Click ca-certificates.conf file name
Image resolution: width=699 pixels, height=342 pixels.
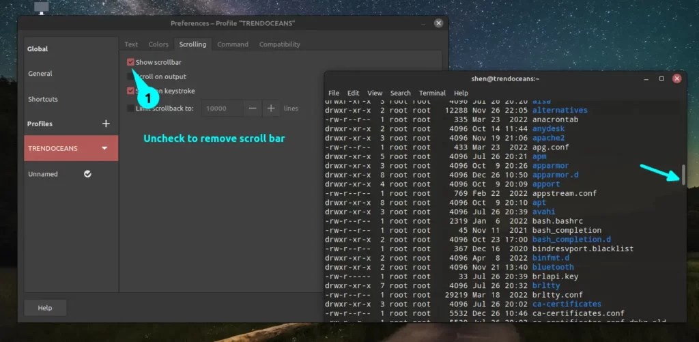pos(578,313)
